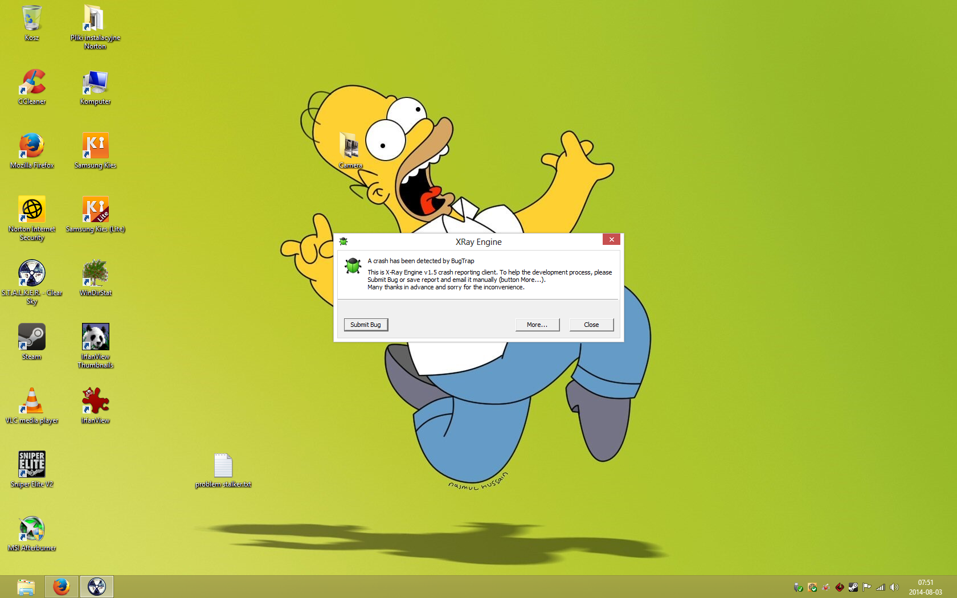The width and height of the screenshot is (957, 598).
Task: Open the network signal tray icon
Action: [880, 587]
